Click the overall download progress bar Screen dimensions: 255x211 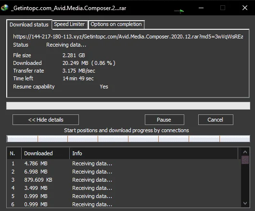(x=128, y=106)
